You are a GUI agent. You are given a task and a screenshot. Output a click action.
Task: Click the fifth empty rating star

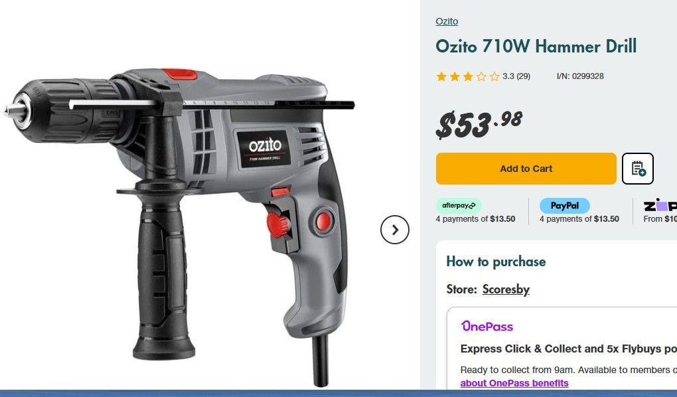pos(494,76)
